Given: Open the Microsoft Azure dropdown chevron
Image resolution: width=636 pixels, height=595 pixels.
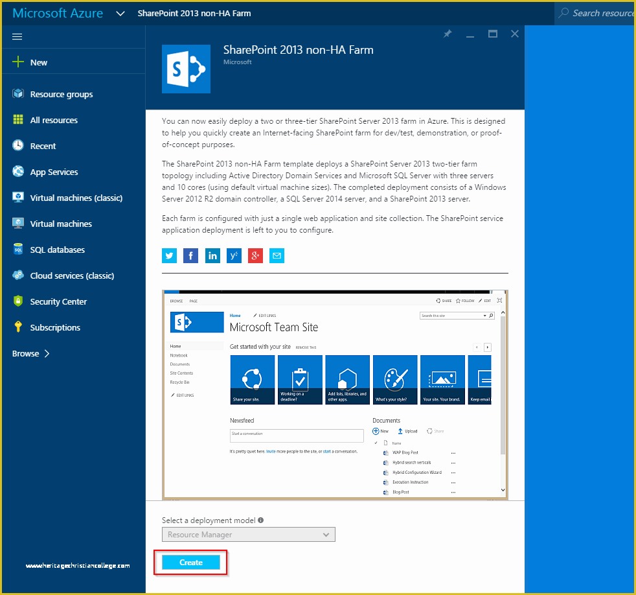Looking at the screenshot, I should point(120,14).
